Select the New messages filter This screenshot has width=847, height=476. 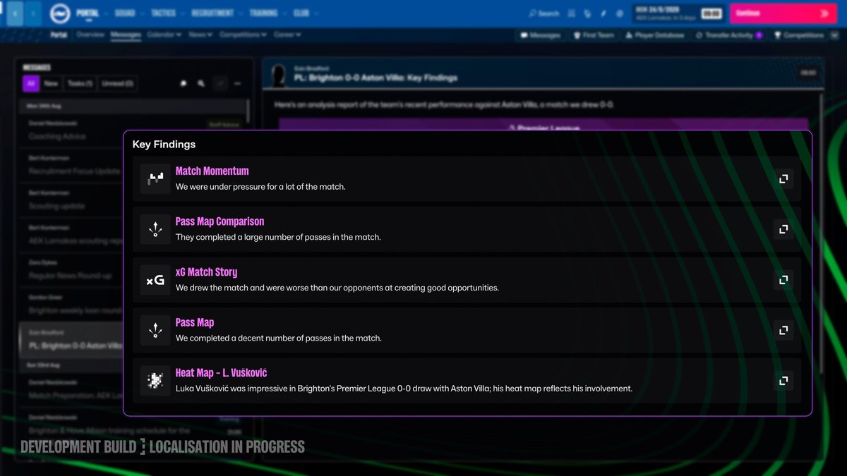click(51, 83)
